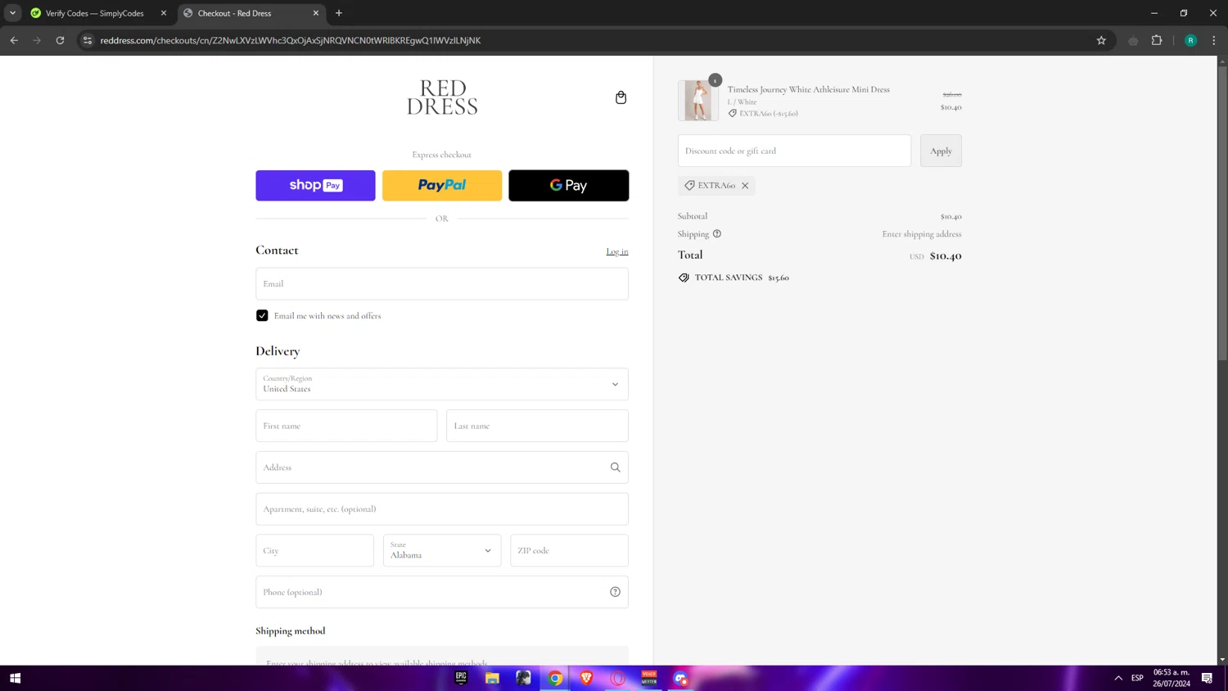Open File Explorer from the taskbar
Screen dimensions: 1228x691
click(x=492, y=678)
